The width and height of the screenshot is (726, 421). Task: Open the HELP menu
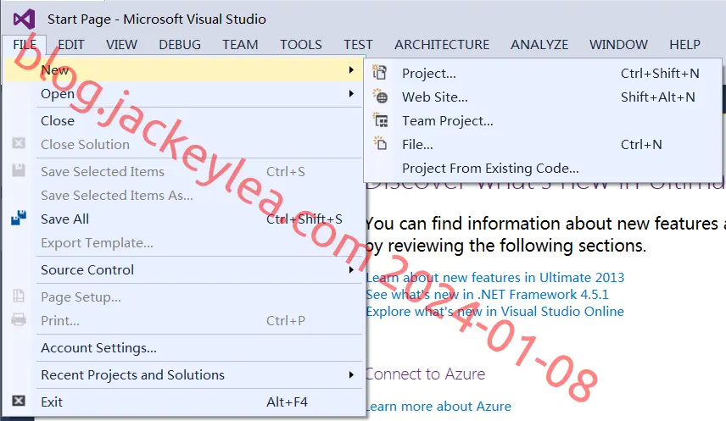click(x=684, y=44)
